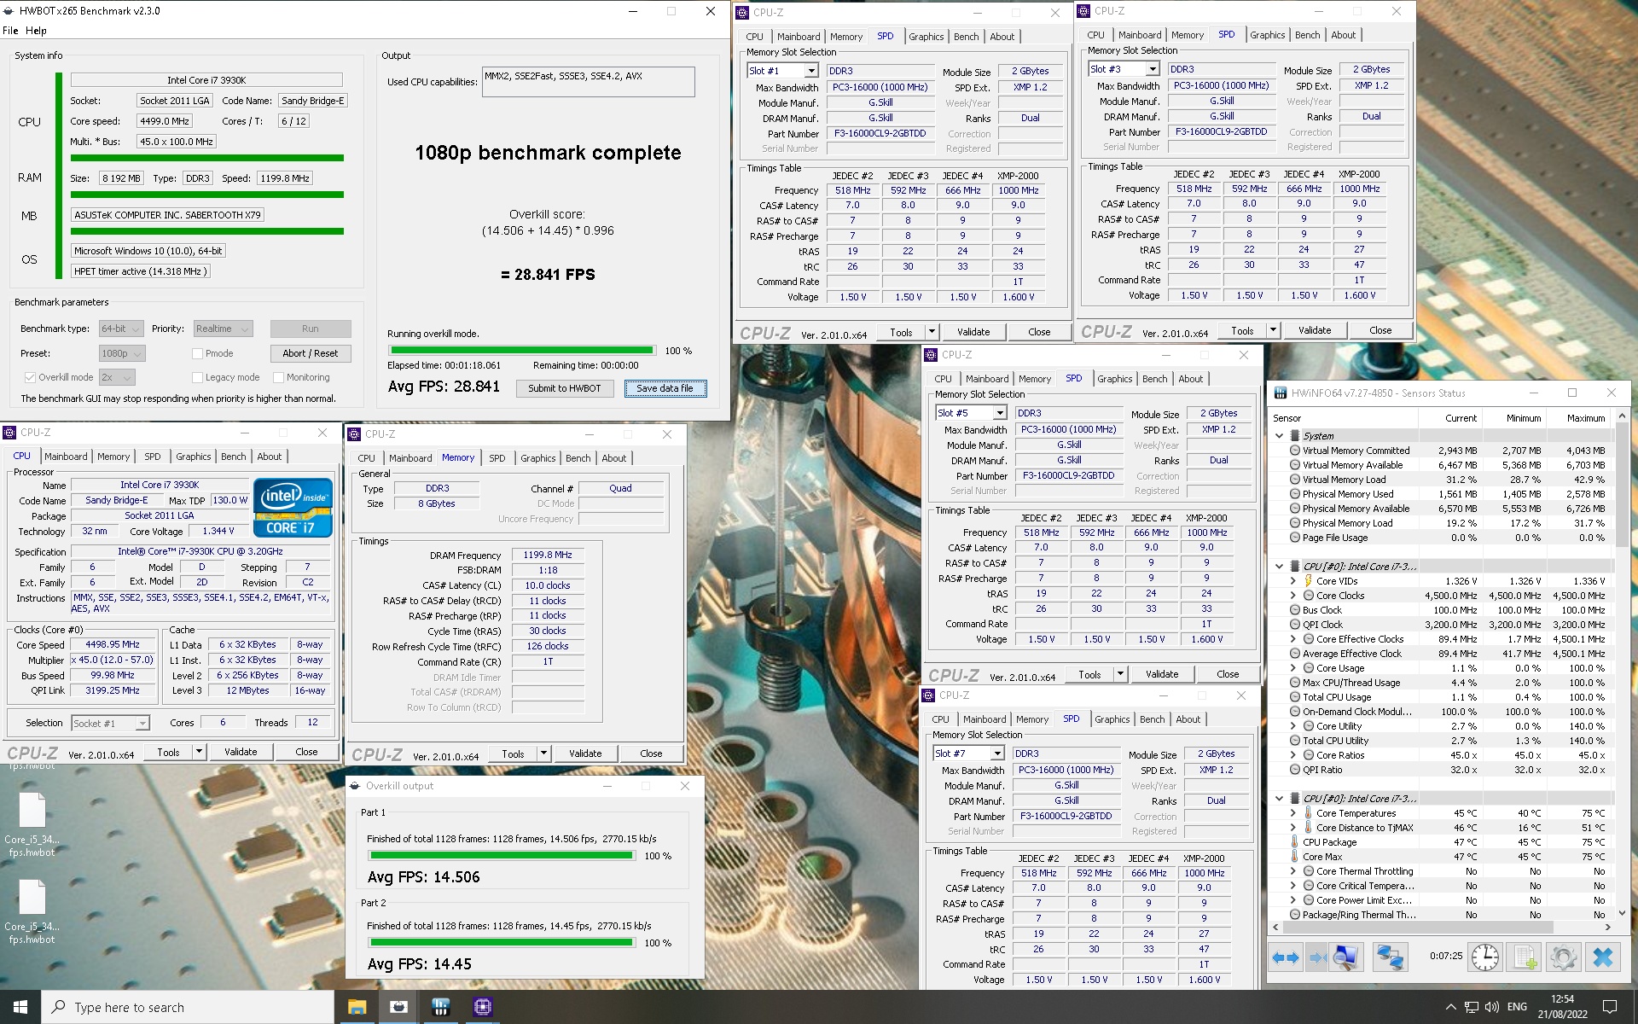Open the Slot #5 memory slot dropdown
This screenshot has height=1024, width=1638.
(972, 413)
